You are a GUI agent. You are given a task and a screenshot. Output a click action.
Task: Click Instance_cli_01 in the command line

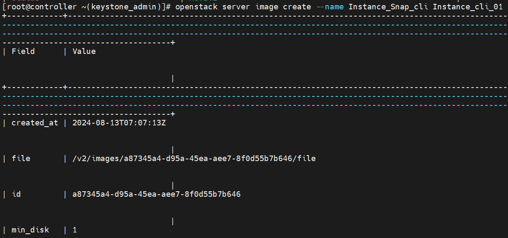[468, 7]
